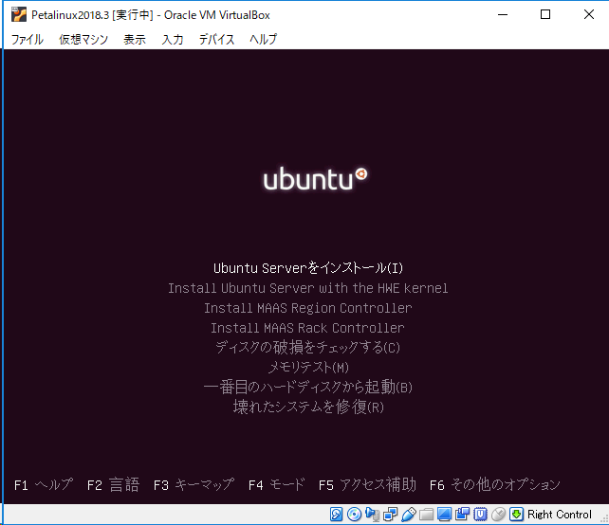Open the audio status icon
This screenshot has width=609, height=525.
coord(373,515)
